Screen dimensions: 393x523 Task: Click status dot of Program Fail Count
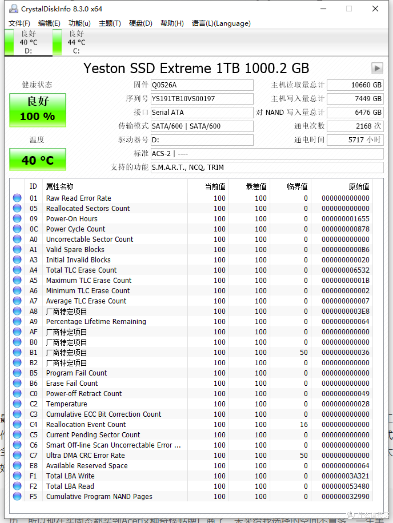17,373
